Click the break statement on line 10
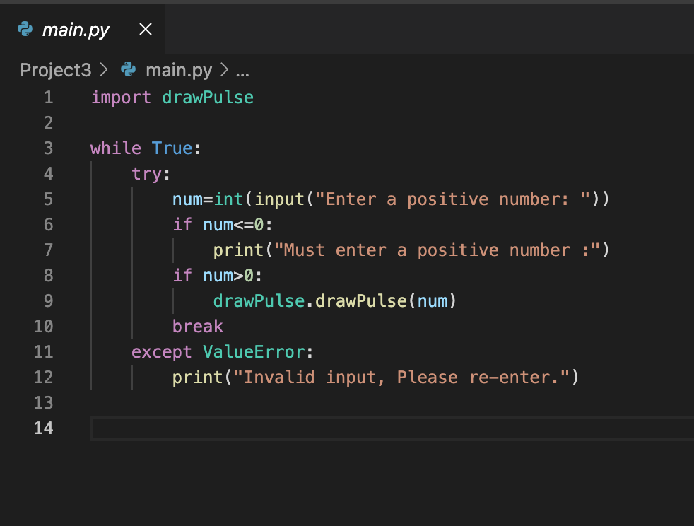Viewport: 694px width, 526px height. pos(197,326)
